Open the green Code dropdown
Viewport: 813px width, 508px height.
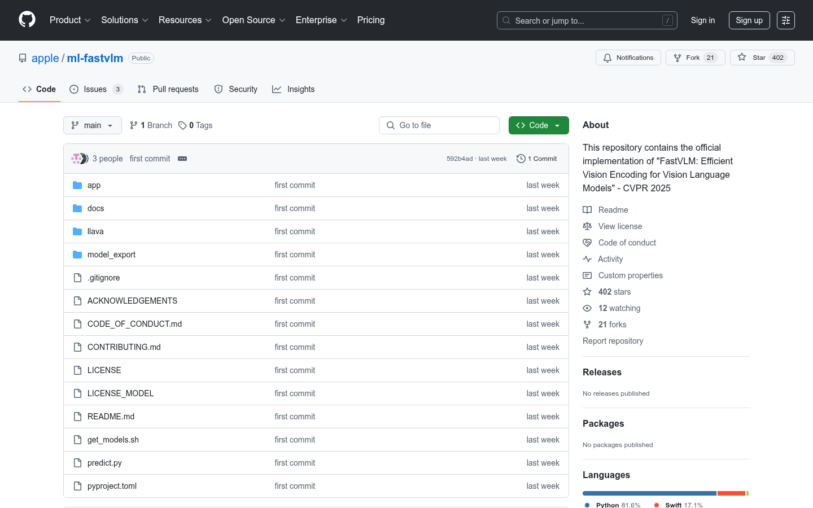tap(538, 125)
